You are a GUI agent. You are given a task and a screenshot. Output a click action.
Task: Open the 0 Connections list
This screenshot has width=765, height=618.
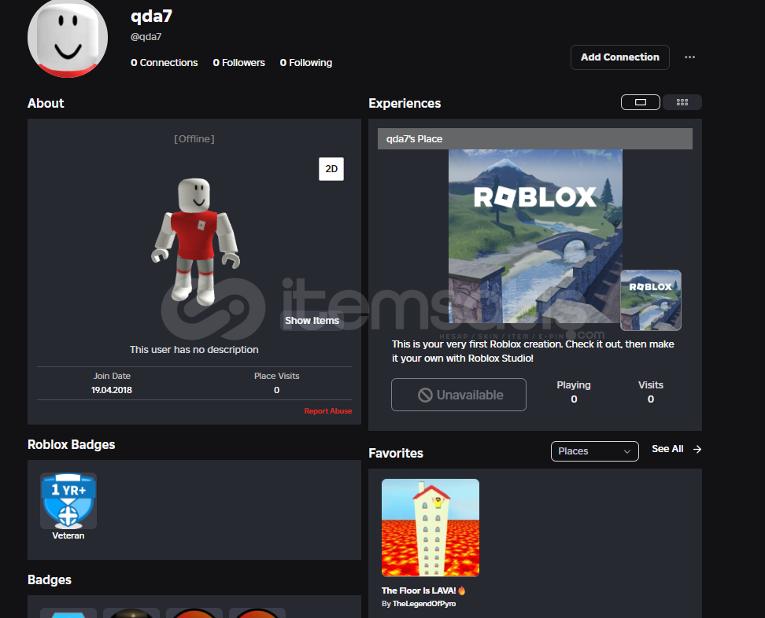click(x=164, y=63)
